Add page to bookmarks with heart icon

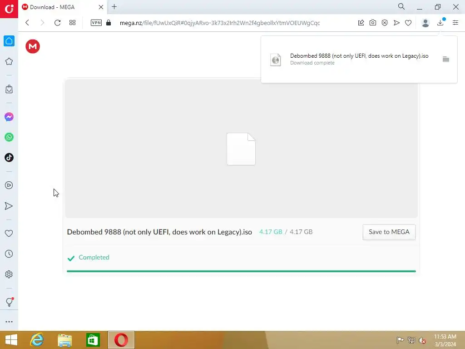(408, 23)
